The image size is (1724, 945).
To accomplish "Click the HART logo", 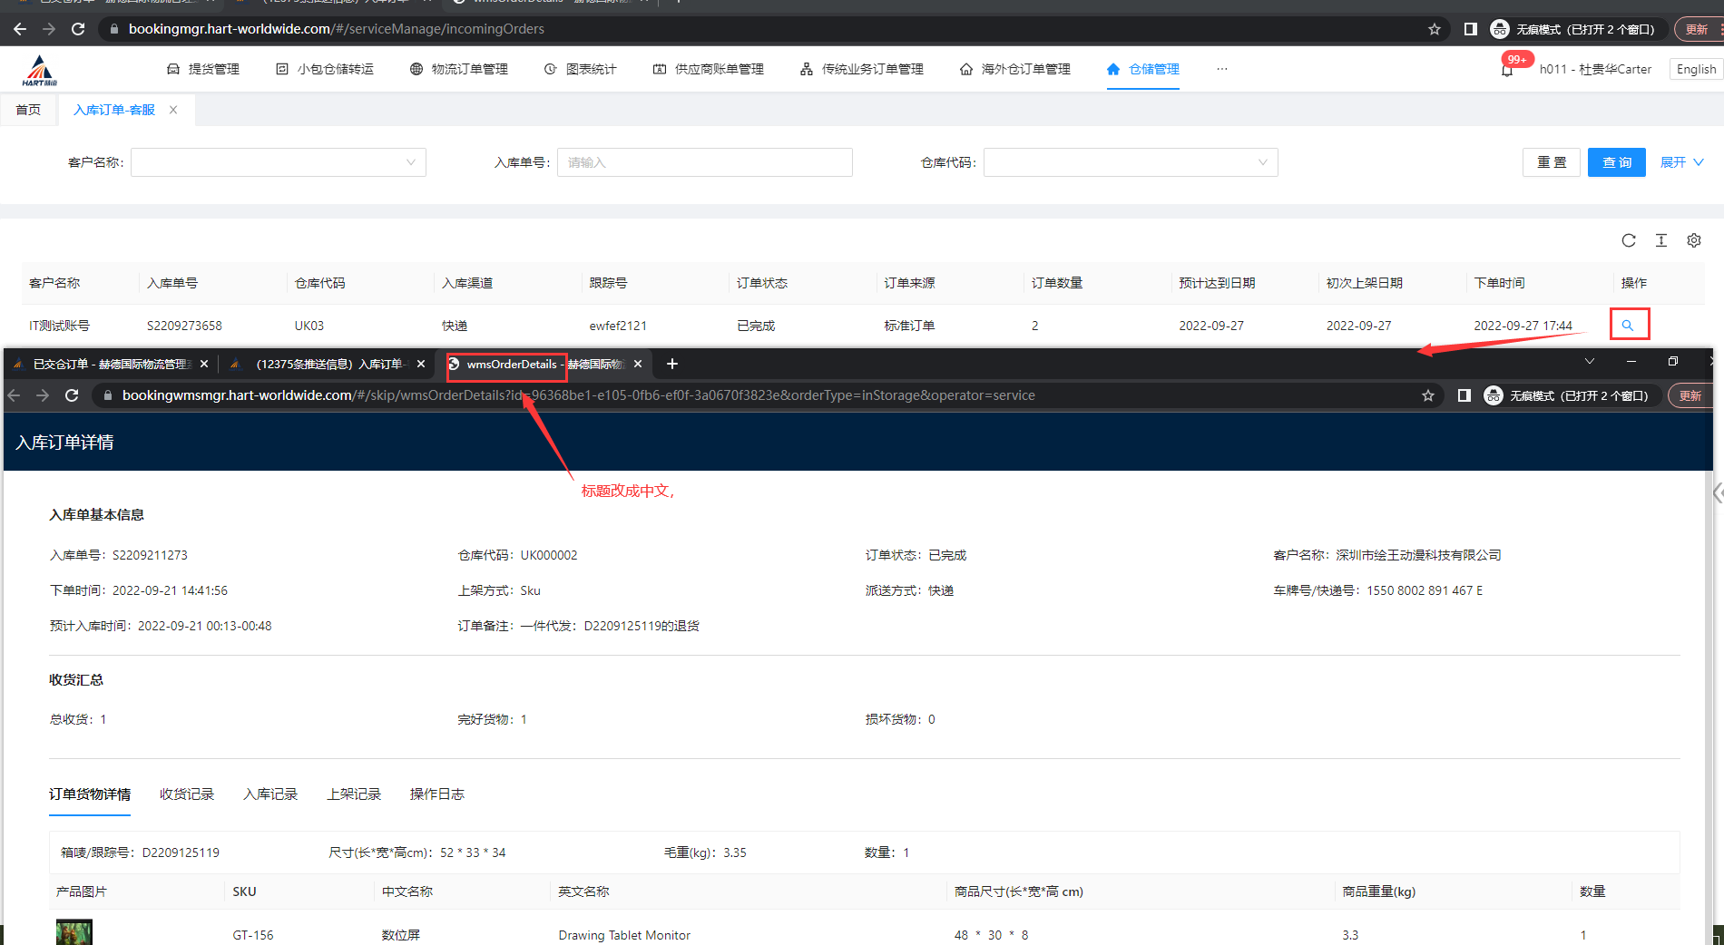I will click(x=39, y=70).
